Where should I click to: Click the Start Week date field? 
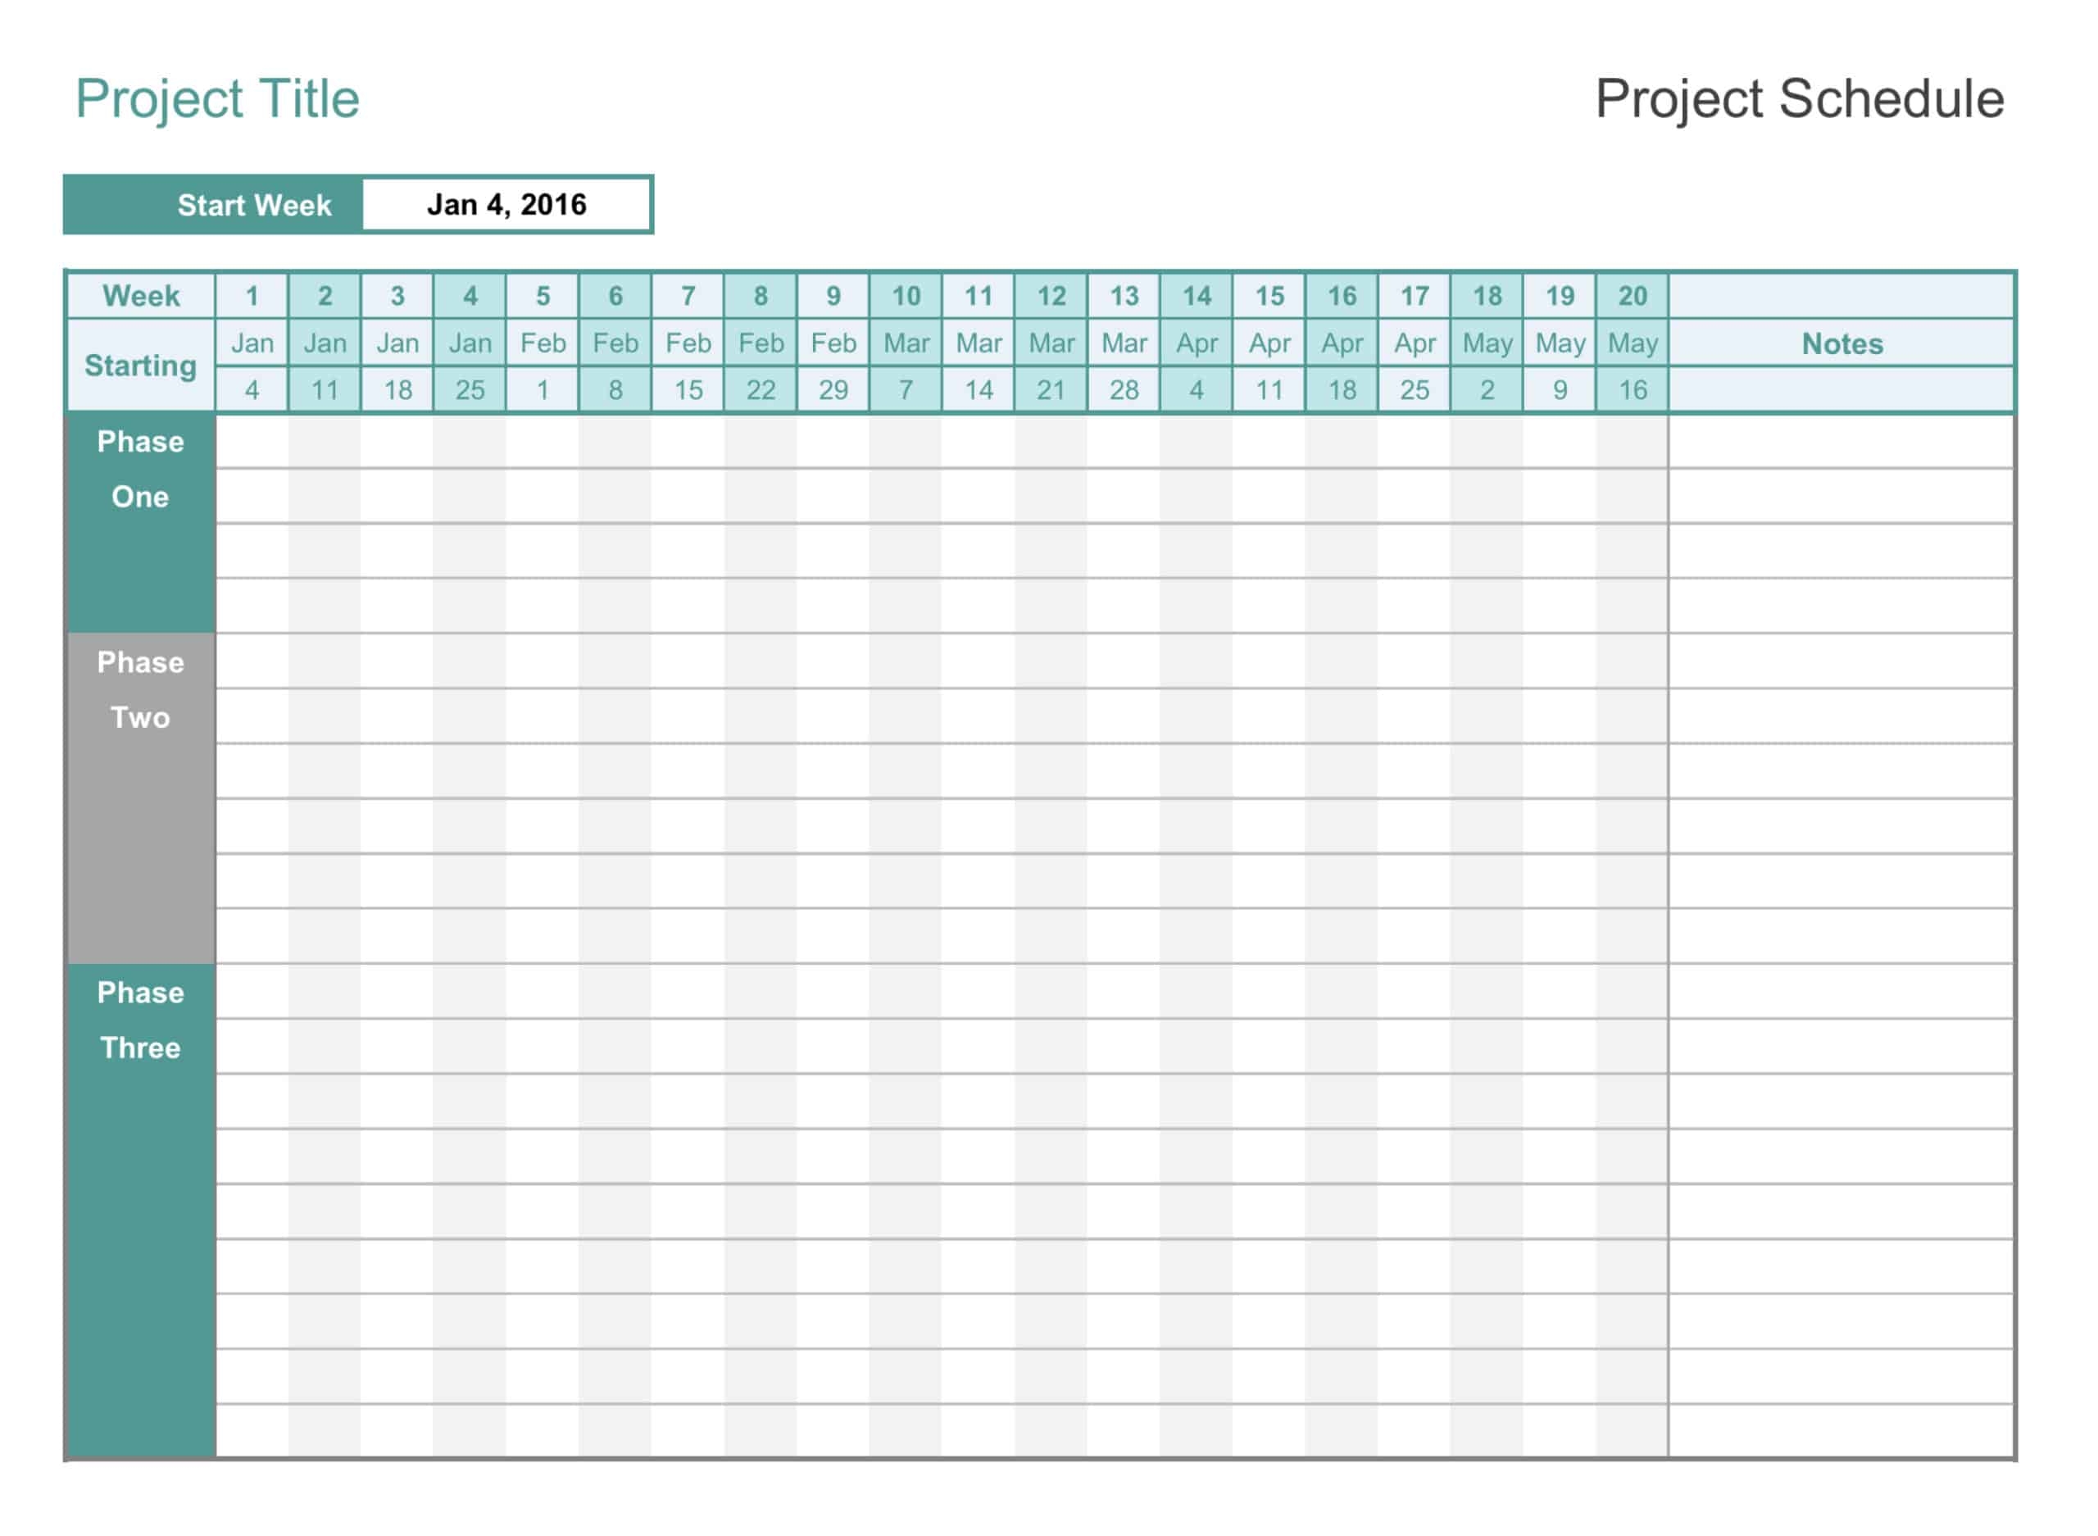tap(506, 205)
